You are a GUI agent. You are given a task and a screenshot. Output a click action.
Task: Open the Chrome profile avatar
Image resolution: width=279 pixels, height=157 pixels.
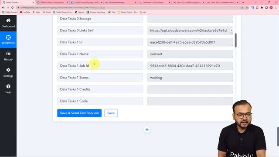[x=271, y=8]
